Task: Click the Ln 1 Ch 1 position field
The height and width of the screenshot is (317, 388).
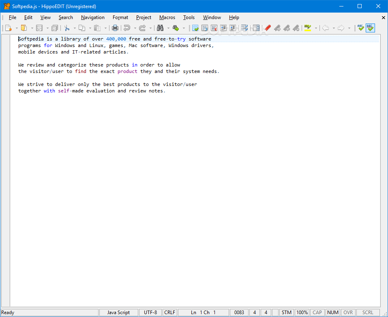Action: (204, 313)
